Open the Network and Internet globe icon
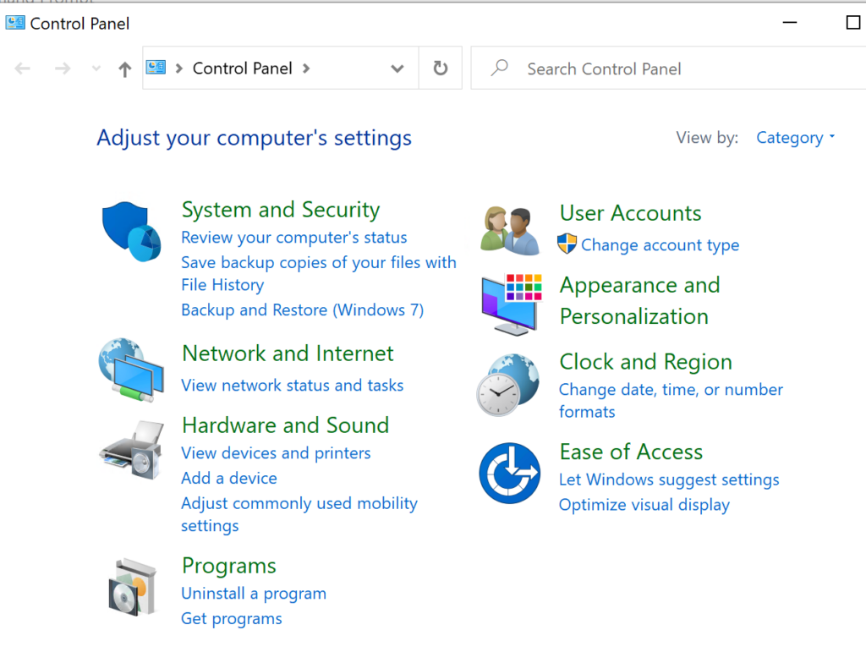The height and width of the screenshot is (652, 866). click(x=131, y=370)
